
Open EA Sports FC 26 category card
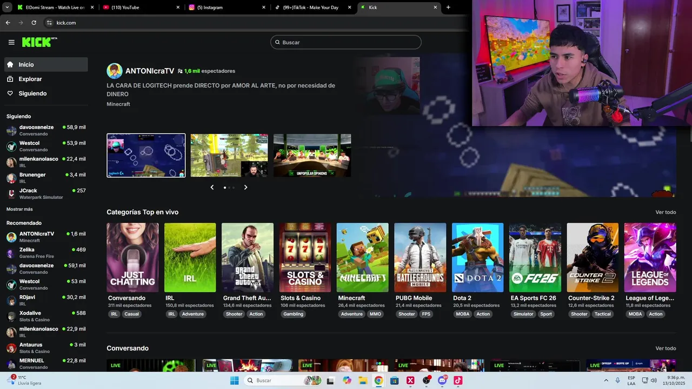pyautogui.click(x=535, y=257)
